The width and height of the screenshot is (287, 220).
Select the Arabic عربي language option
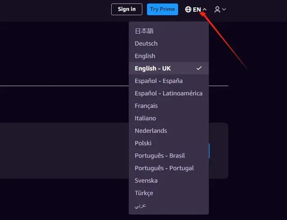(x=169, y=206)
